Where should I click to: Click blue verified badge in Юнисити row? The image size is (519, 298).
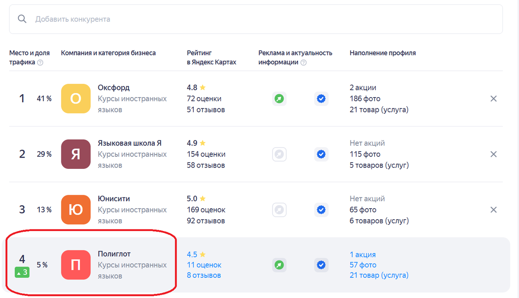[321, 210]
